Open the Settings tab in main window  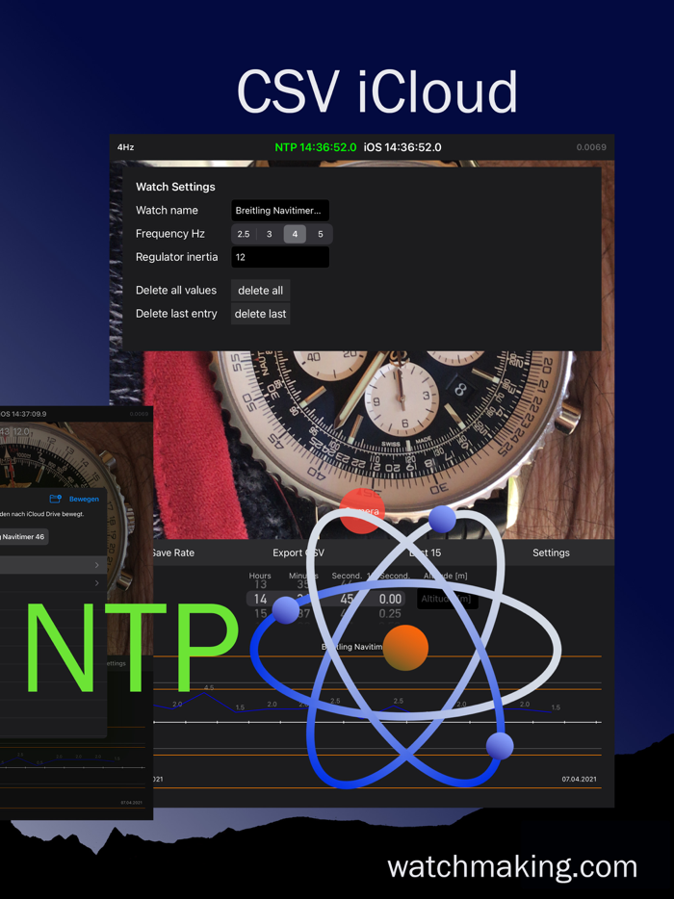point(551,552)
